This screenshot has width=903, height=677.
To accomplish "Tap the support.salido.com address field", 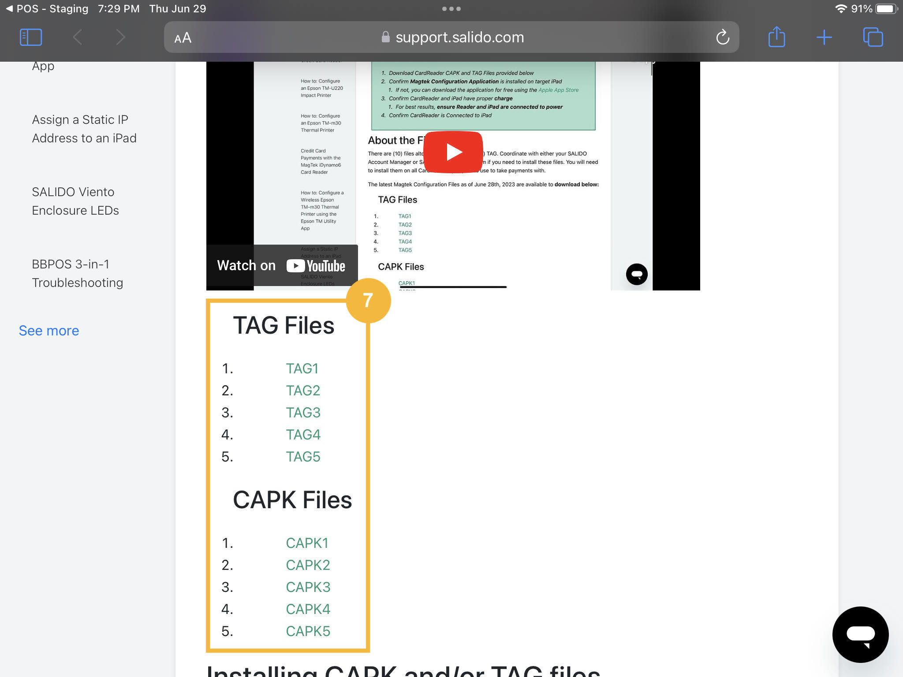I will (451, 37).
